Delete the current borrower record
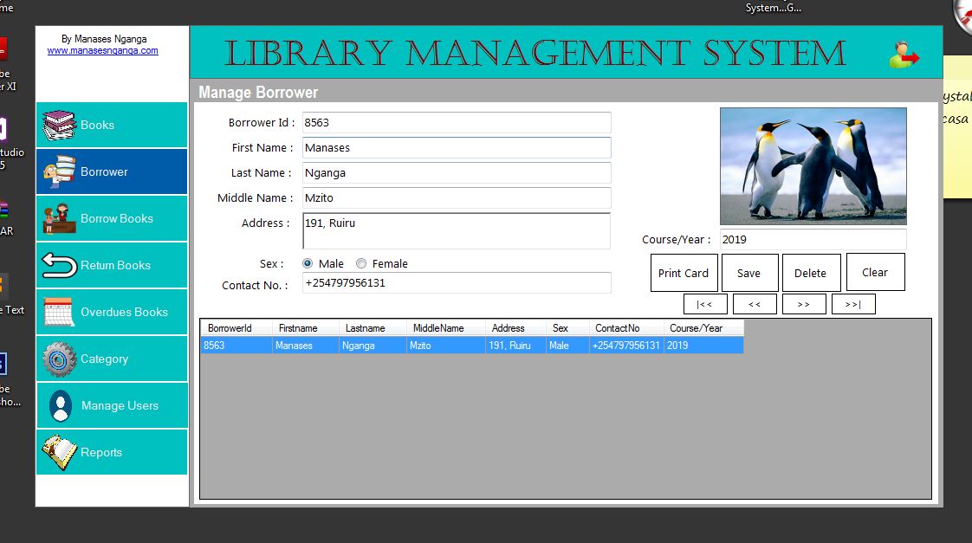Screen dimensions: 972x543 [x=810, y=273]
